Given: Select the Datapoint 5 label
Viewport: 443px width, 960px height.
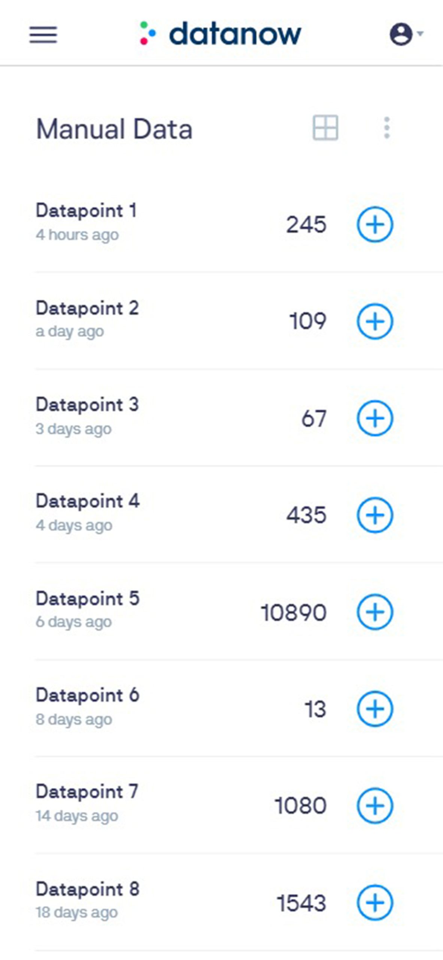Looking at the screenshot, I should click(88, 598).
